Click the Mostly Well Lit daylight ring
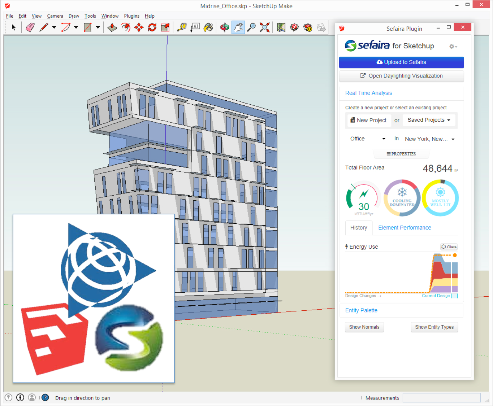 point(440,198)
